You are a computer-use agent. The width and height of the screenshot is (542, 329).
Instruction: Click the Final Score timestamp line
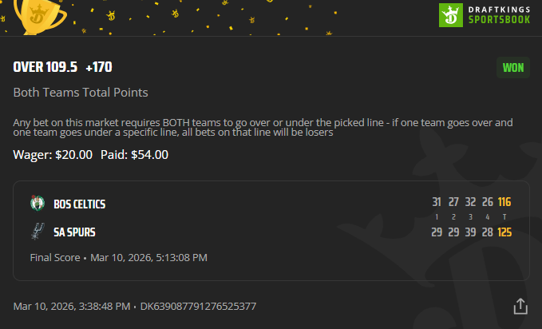(x=118, y=257)
